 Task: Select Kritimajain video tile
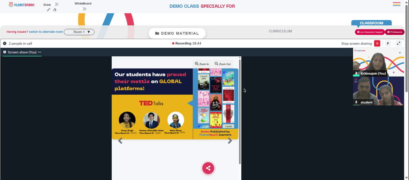click(378, 62)
